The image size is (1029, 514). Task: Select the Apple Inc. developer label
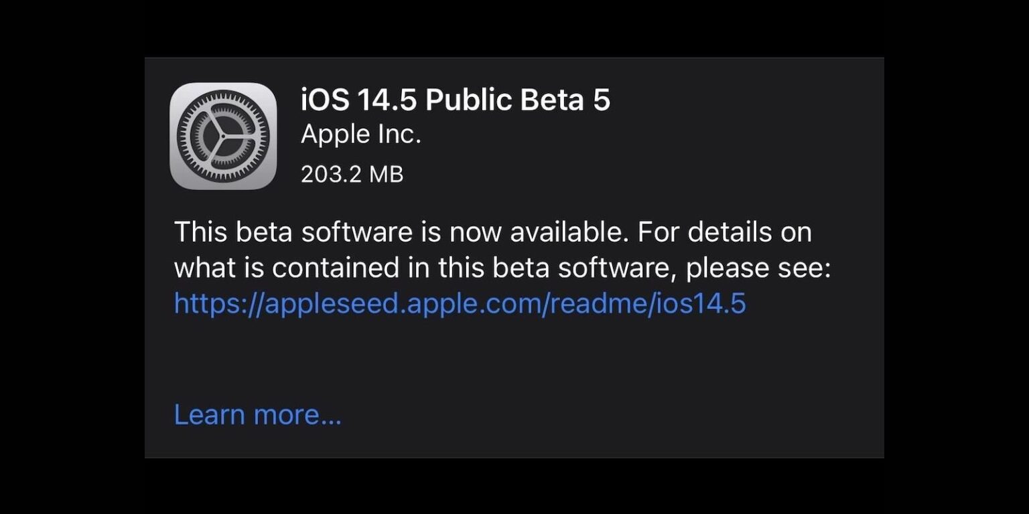[360, 135]
